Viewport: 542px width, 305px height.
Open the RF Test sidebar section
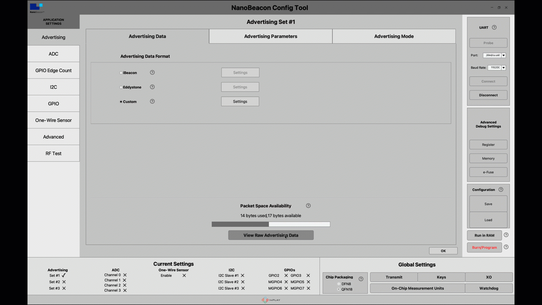[53, 153]
